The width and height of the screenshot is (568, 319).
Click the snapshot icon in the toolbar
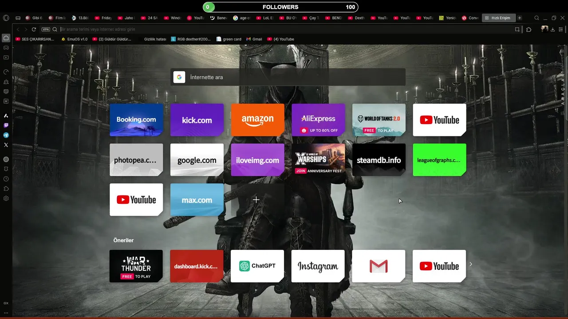tap(517, 29)
